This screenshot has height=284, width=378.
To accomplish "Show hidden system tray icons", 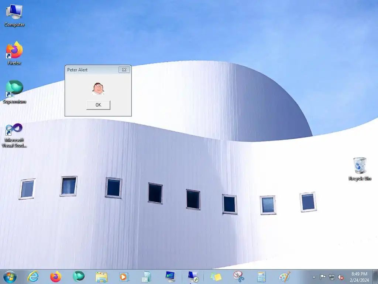I will 314,277.
